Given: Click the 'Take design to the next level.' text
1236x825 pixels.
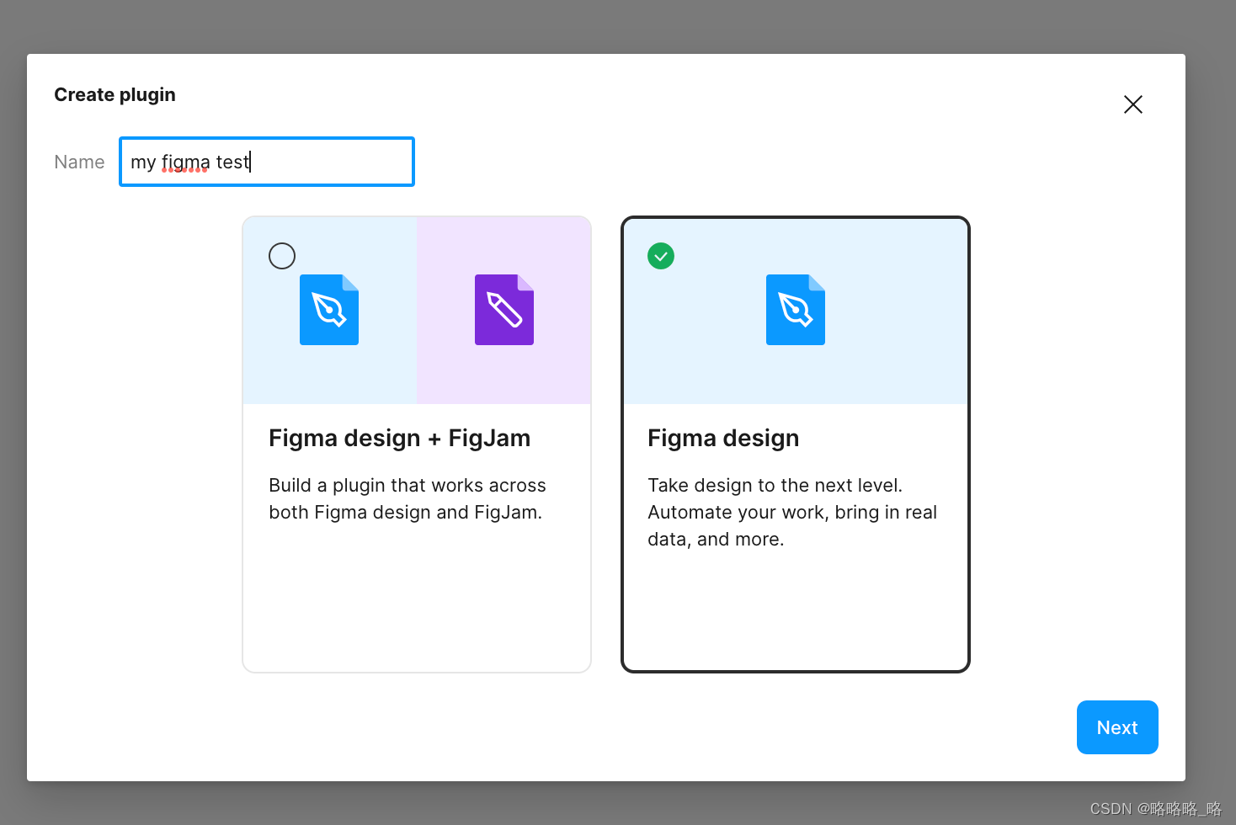Looking at the screenshot, I should click(775, 486).
